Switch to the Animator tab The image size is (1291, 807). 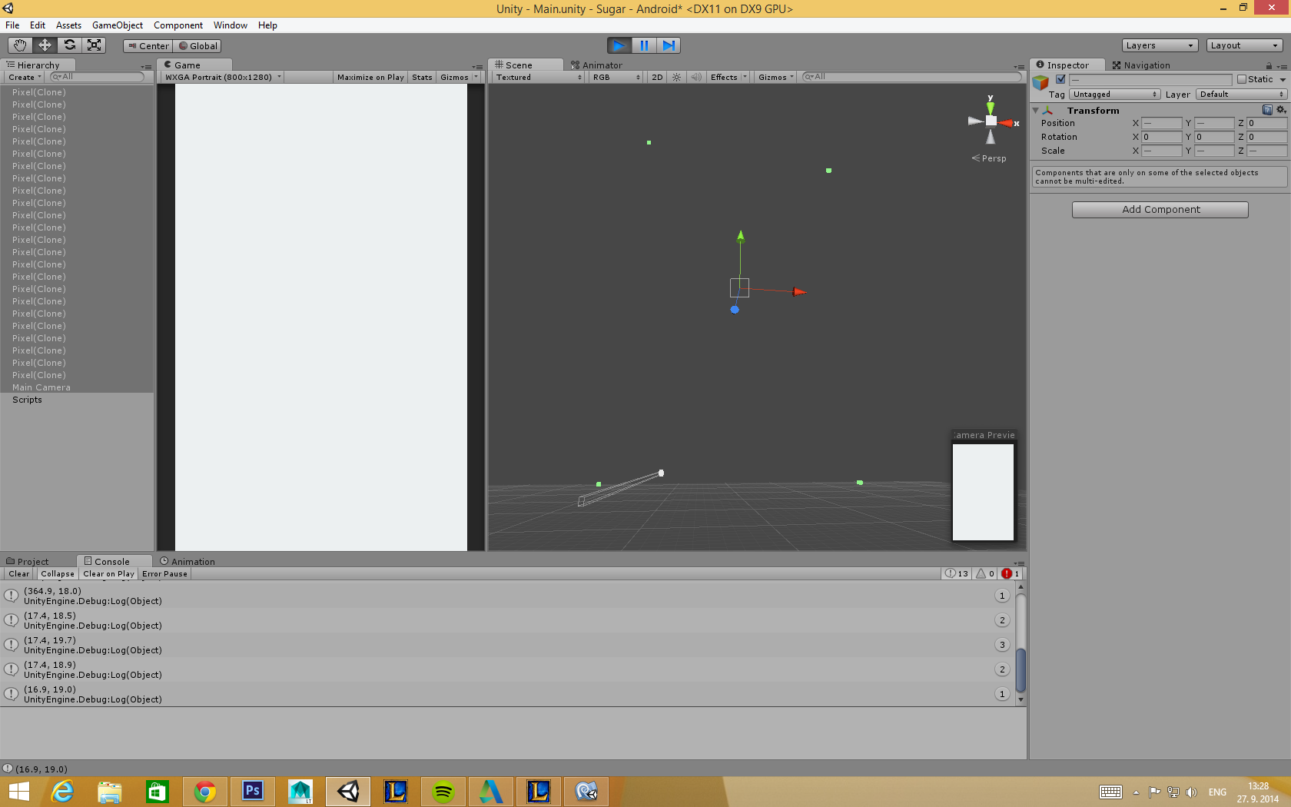click(596, 65)
